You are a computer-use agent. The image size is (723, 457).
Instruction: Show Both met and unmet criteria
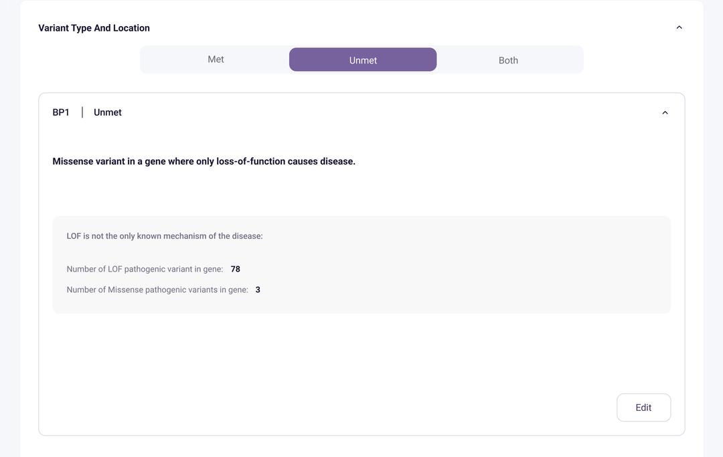click(508, 60)
